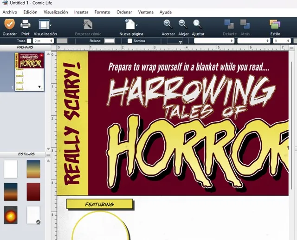
Task: Enable the Sombra checkbox
Action: point(130,41)
